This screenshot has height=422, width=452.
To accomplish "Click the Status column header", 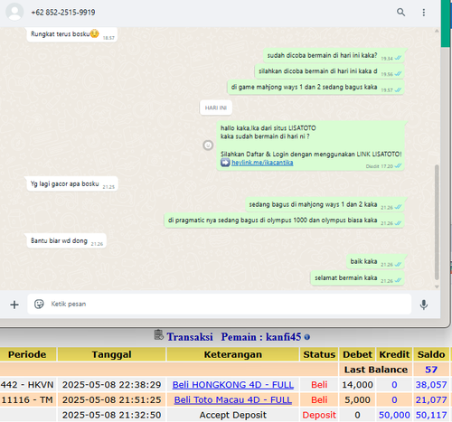I will pyautogui.click(x=319, y=354).
